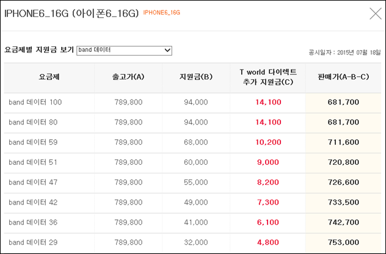Select the band 데이터 42 plan row
Screen dimensions: 386x254
tap(192, 202)
